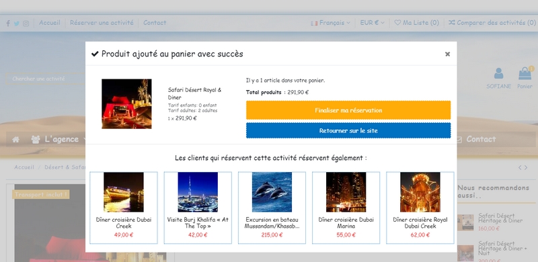Expand the Français language dropdown

coord(330,23)
